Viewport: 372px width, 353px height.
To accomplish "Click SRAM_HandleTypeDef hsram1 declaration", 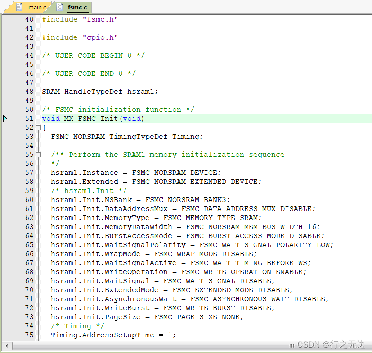I will [x=100, y=92].
